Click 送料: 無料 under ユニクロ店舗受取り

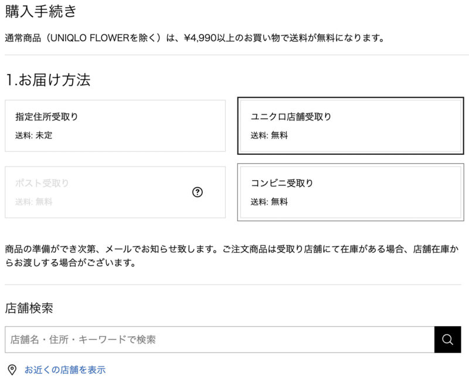coord(269,136)
